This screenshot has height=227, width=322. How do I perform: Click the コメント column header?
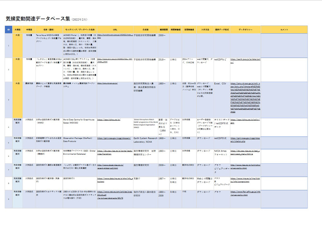pos(284,30)
